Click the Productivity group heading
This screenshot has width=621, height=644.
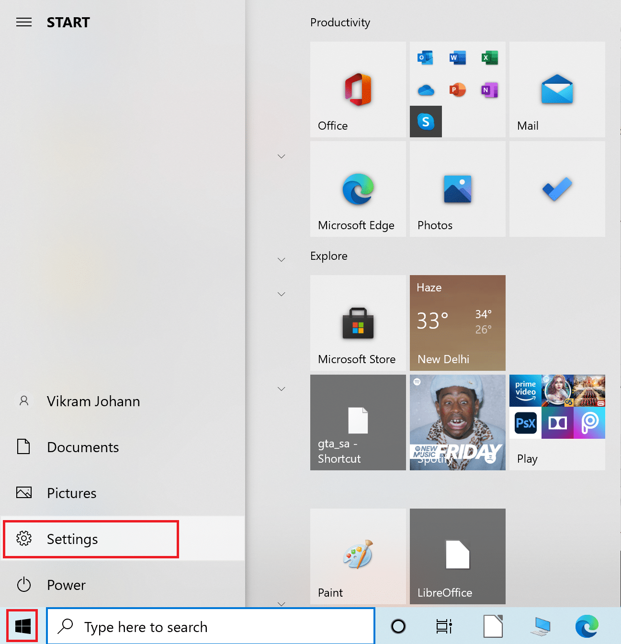point(340,22)
